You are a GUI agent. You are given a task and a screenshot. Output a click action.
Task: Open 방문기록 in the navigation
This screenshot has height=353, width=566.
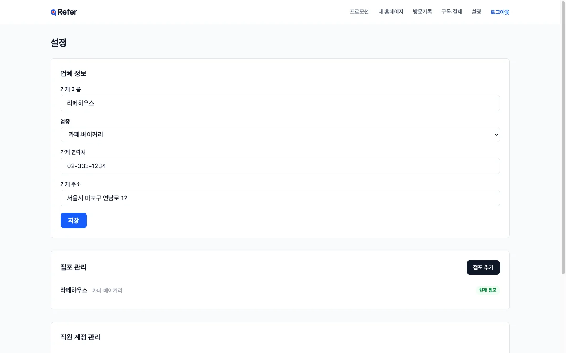pyautogui.click(x=422, y=12)
